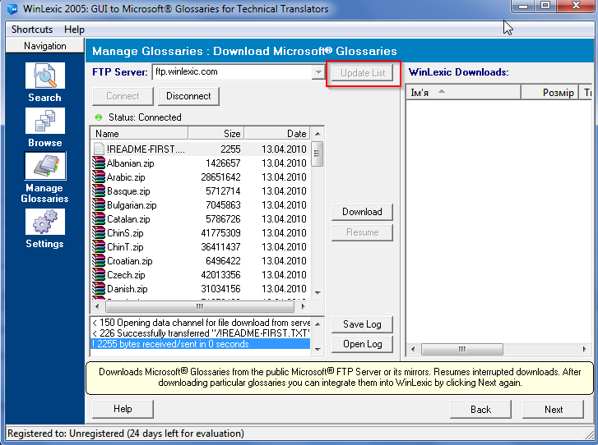Select the Size column header

tap(216, 133)
